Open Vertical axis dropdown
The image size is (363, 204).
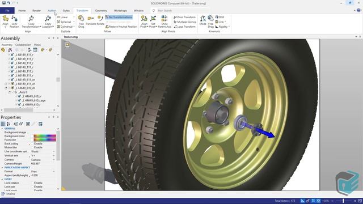[x=54, y=156]
